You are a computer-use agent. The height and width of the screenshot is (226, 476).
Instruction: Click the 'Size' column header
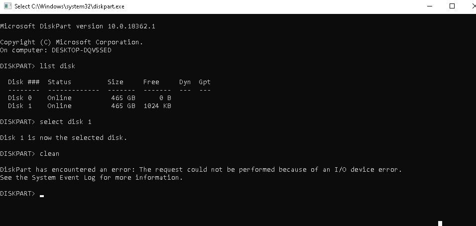point(116,82)
